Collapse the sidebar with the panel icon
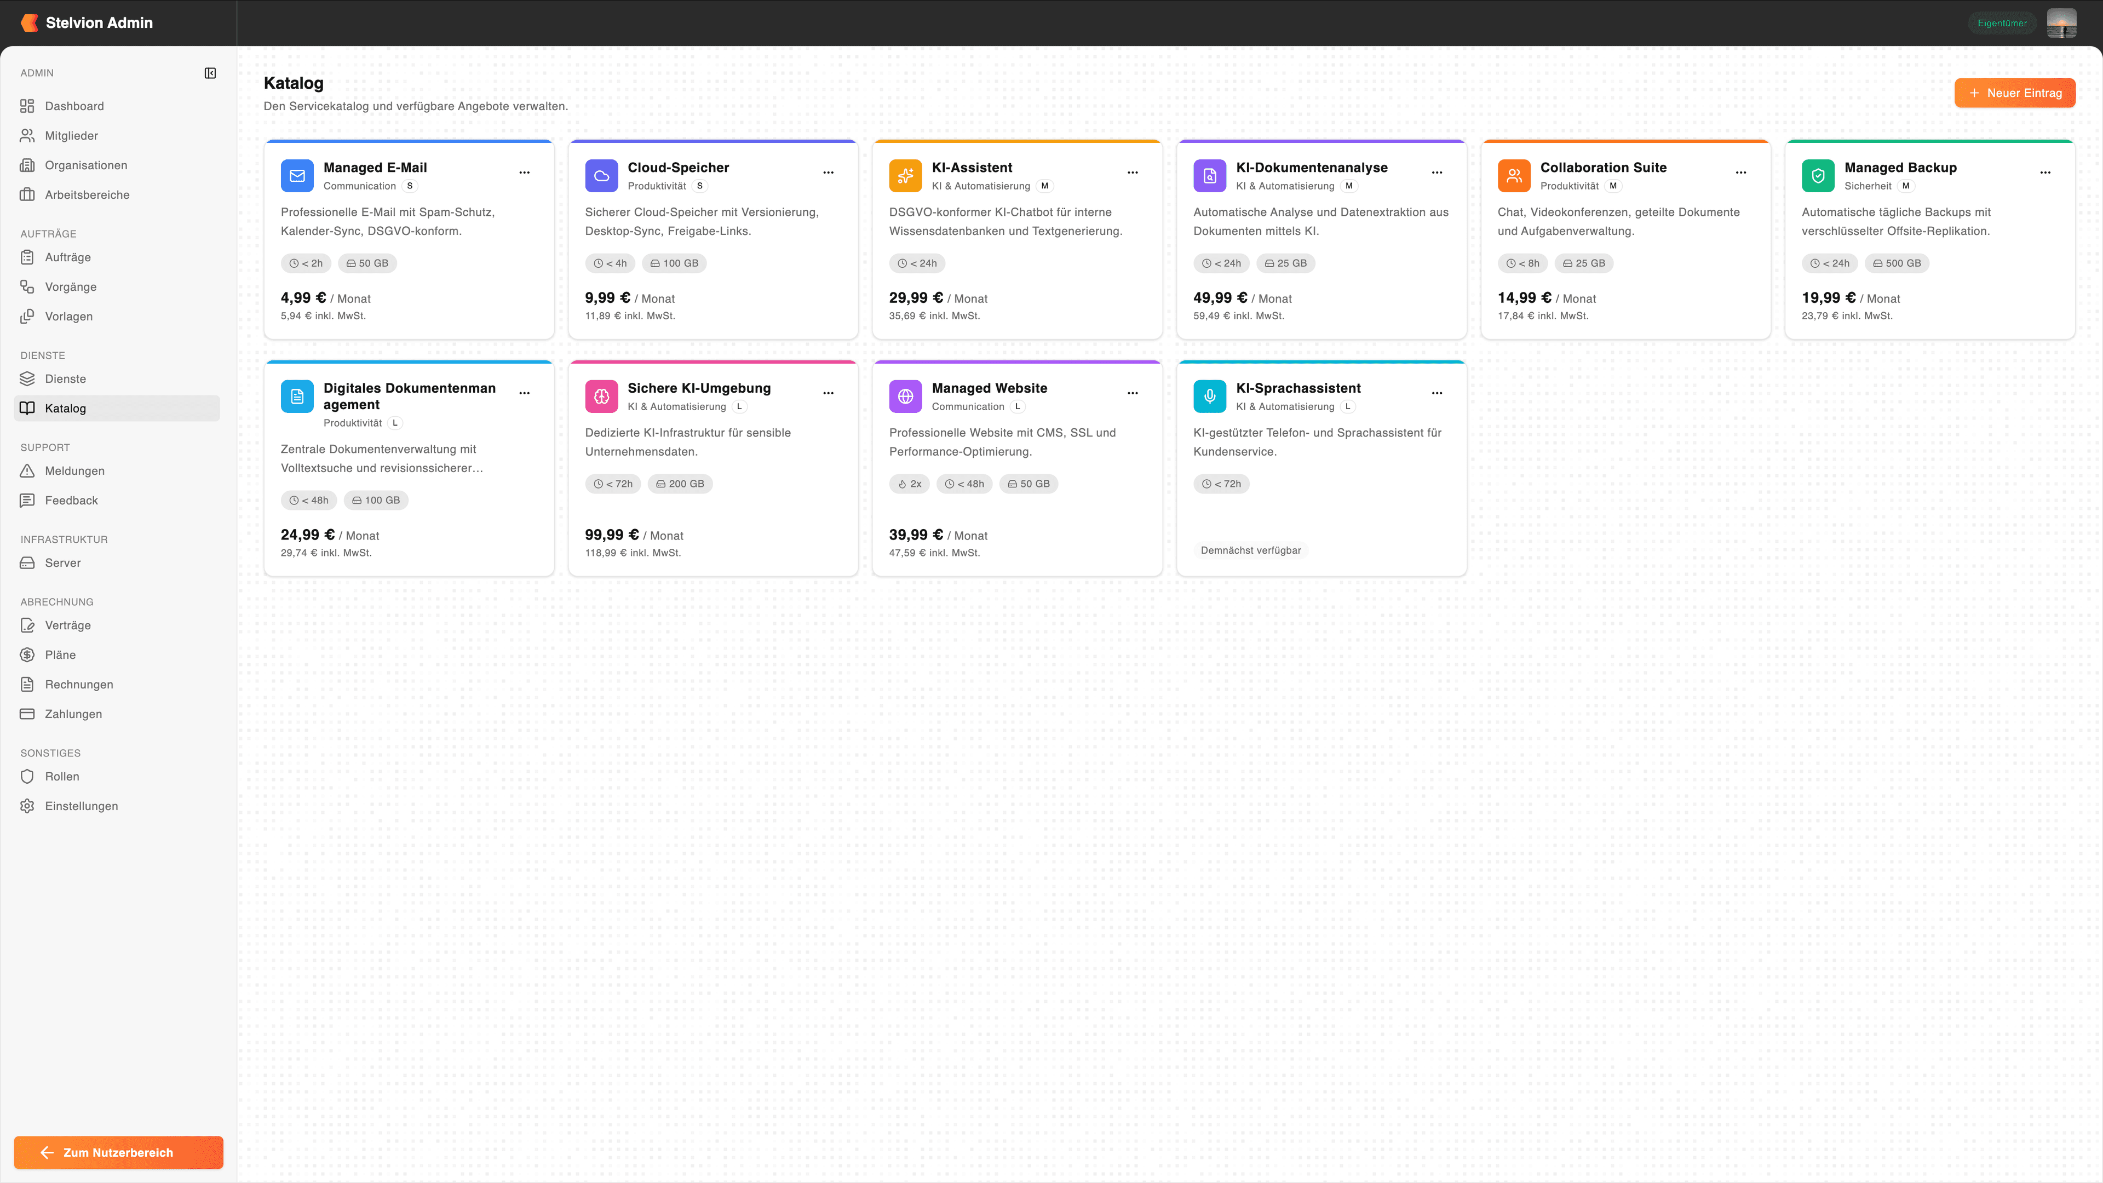Screen dimensions: 2103x1183 210,73
